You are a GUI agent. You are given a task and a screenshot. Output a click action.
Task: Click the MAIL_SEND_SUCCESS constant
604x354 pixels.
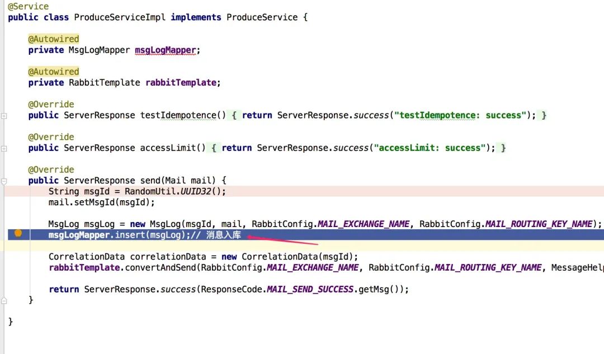pyautogui.click(x=310, y=290)
